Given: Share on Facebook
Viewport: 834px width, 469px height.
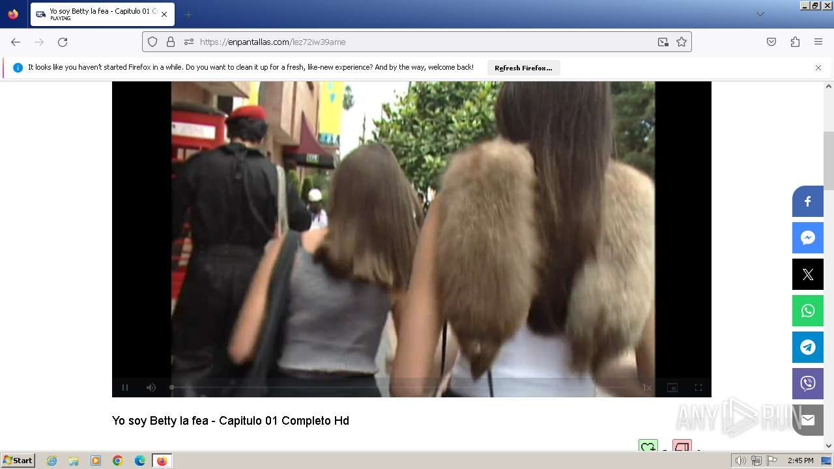Looking at the screenshot, I should pos(808,201).
